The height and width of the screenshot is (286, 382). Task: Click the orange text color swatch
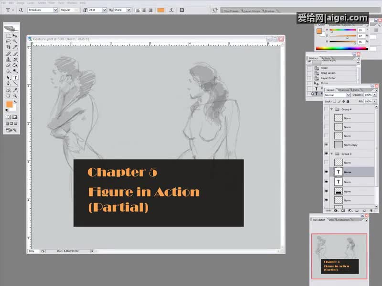pos(161,10)
